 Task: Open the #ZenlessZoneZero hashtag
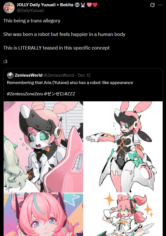pos(25,94)
